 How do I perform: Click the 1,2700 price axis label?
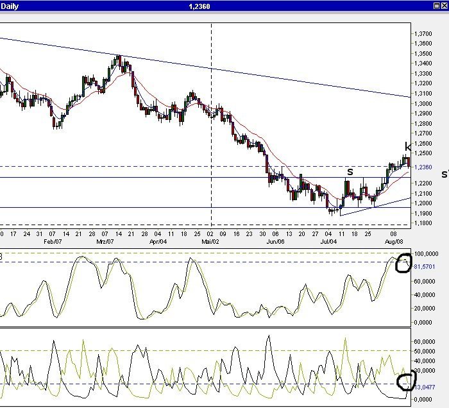pyautogui.click(x=423, y=133)
